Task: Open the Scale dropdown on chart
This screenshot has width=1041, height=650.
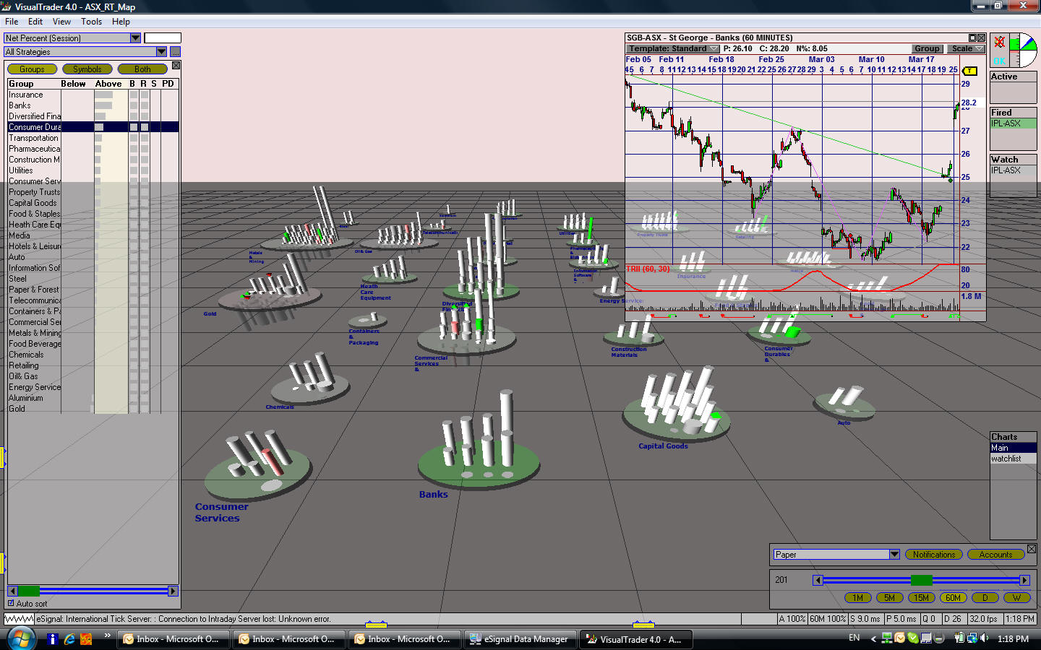Action: [967, 48]
